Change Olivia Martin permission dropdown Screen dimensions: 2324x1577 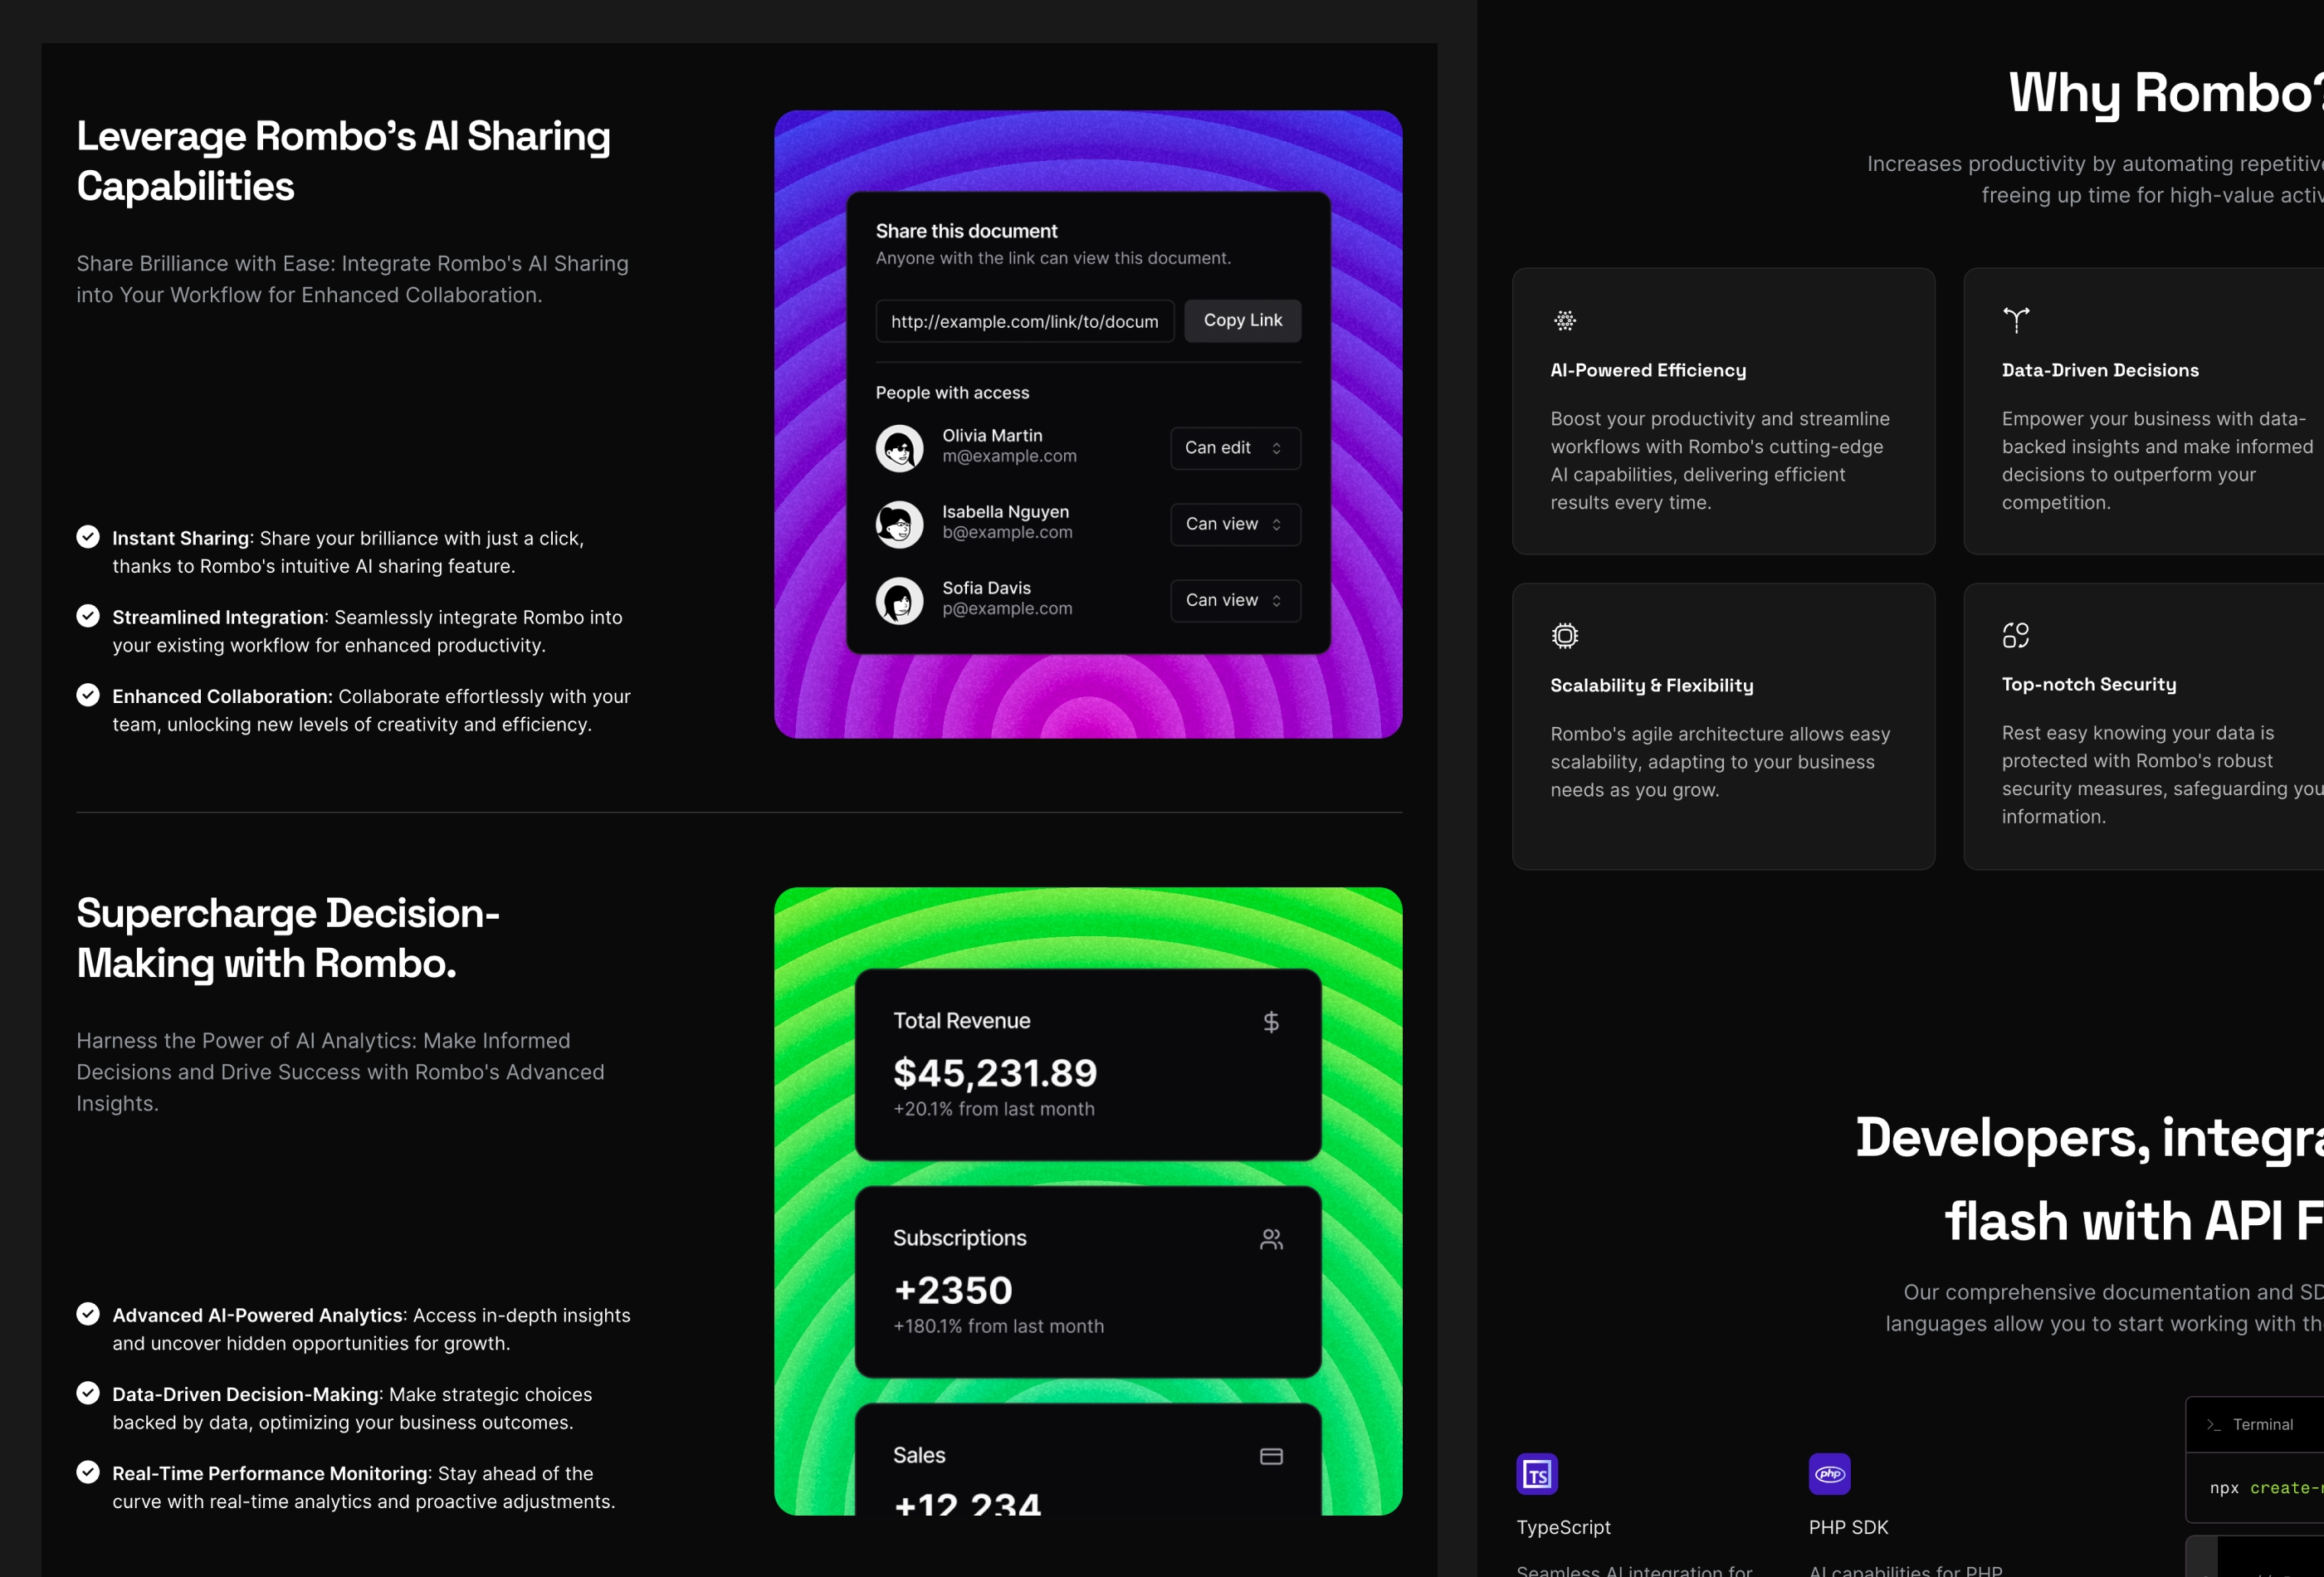pyautogui.click(x=1232, y=445)
